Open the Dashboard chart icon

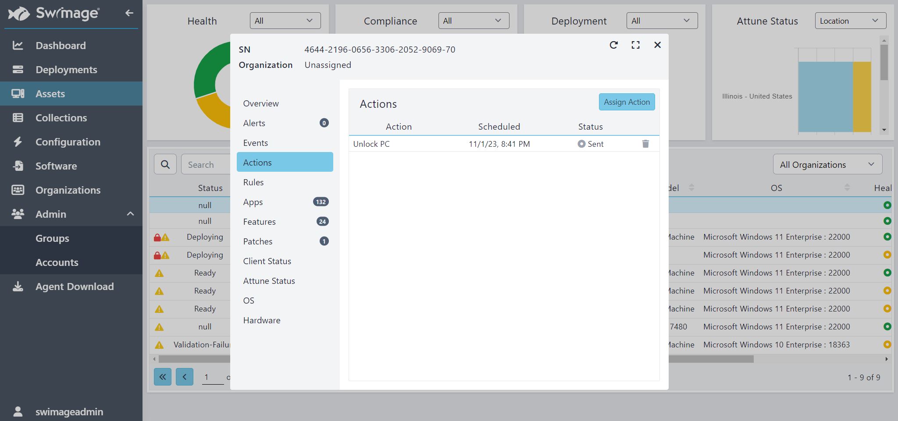18,45
